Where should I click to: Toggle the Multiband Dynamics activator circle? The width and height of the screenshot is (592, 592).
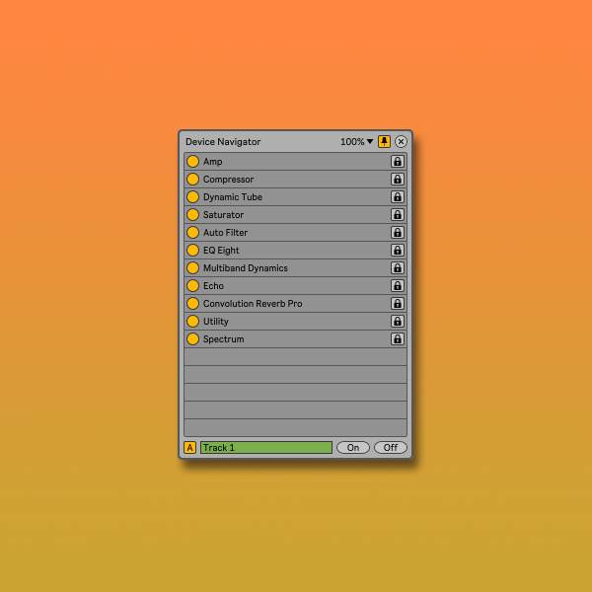point(193,268)
